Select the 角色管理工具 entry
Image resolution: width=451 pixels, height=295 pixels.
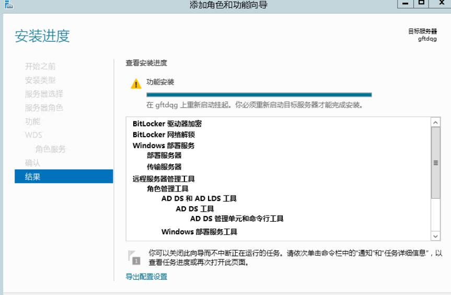click(168, 189)
